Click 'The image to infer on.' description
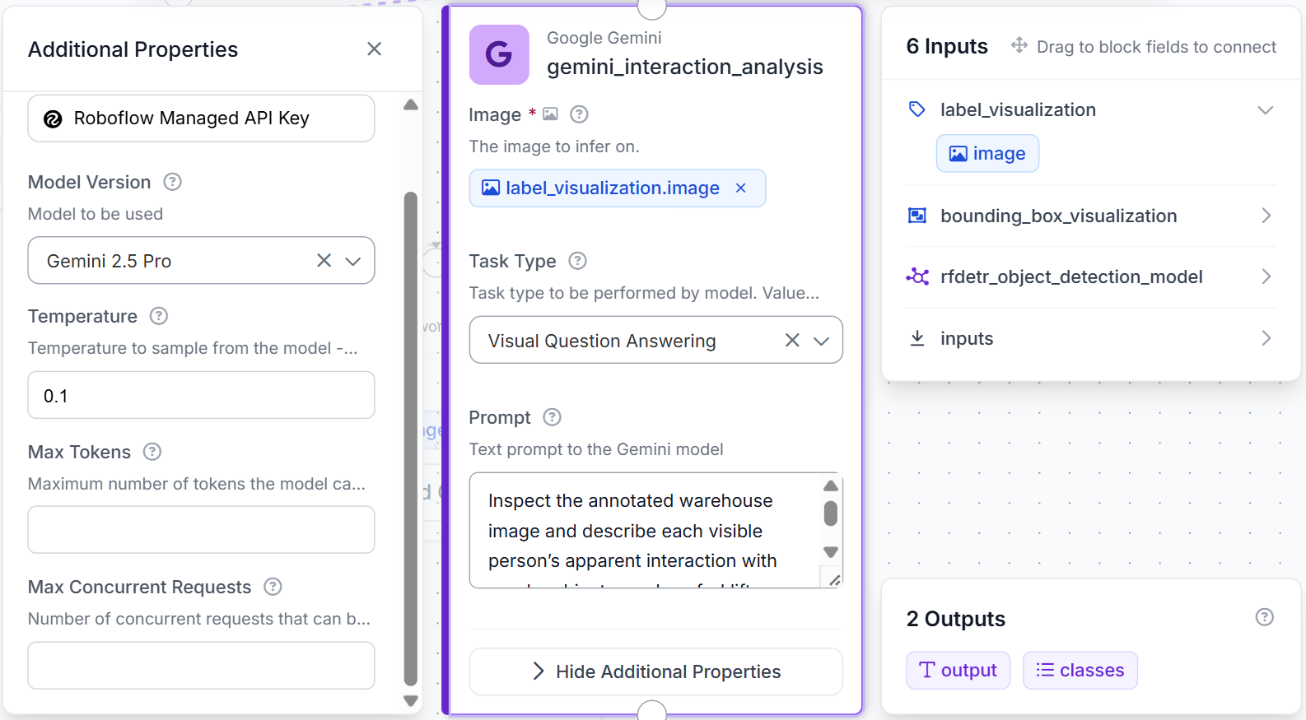Screen dimensions: 1306x720 [x=554, y=146]
